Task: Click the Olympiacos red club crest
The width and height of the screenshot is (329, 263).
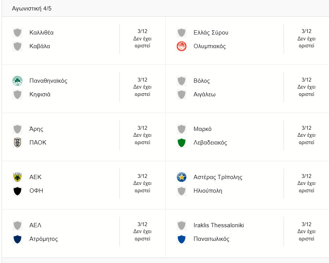Action: (181, 46)
